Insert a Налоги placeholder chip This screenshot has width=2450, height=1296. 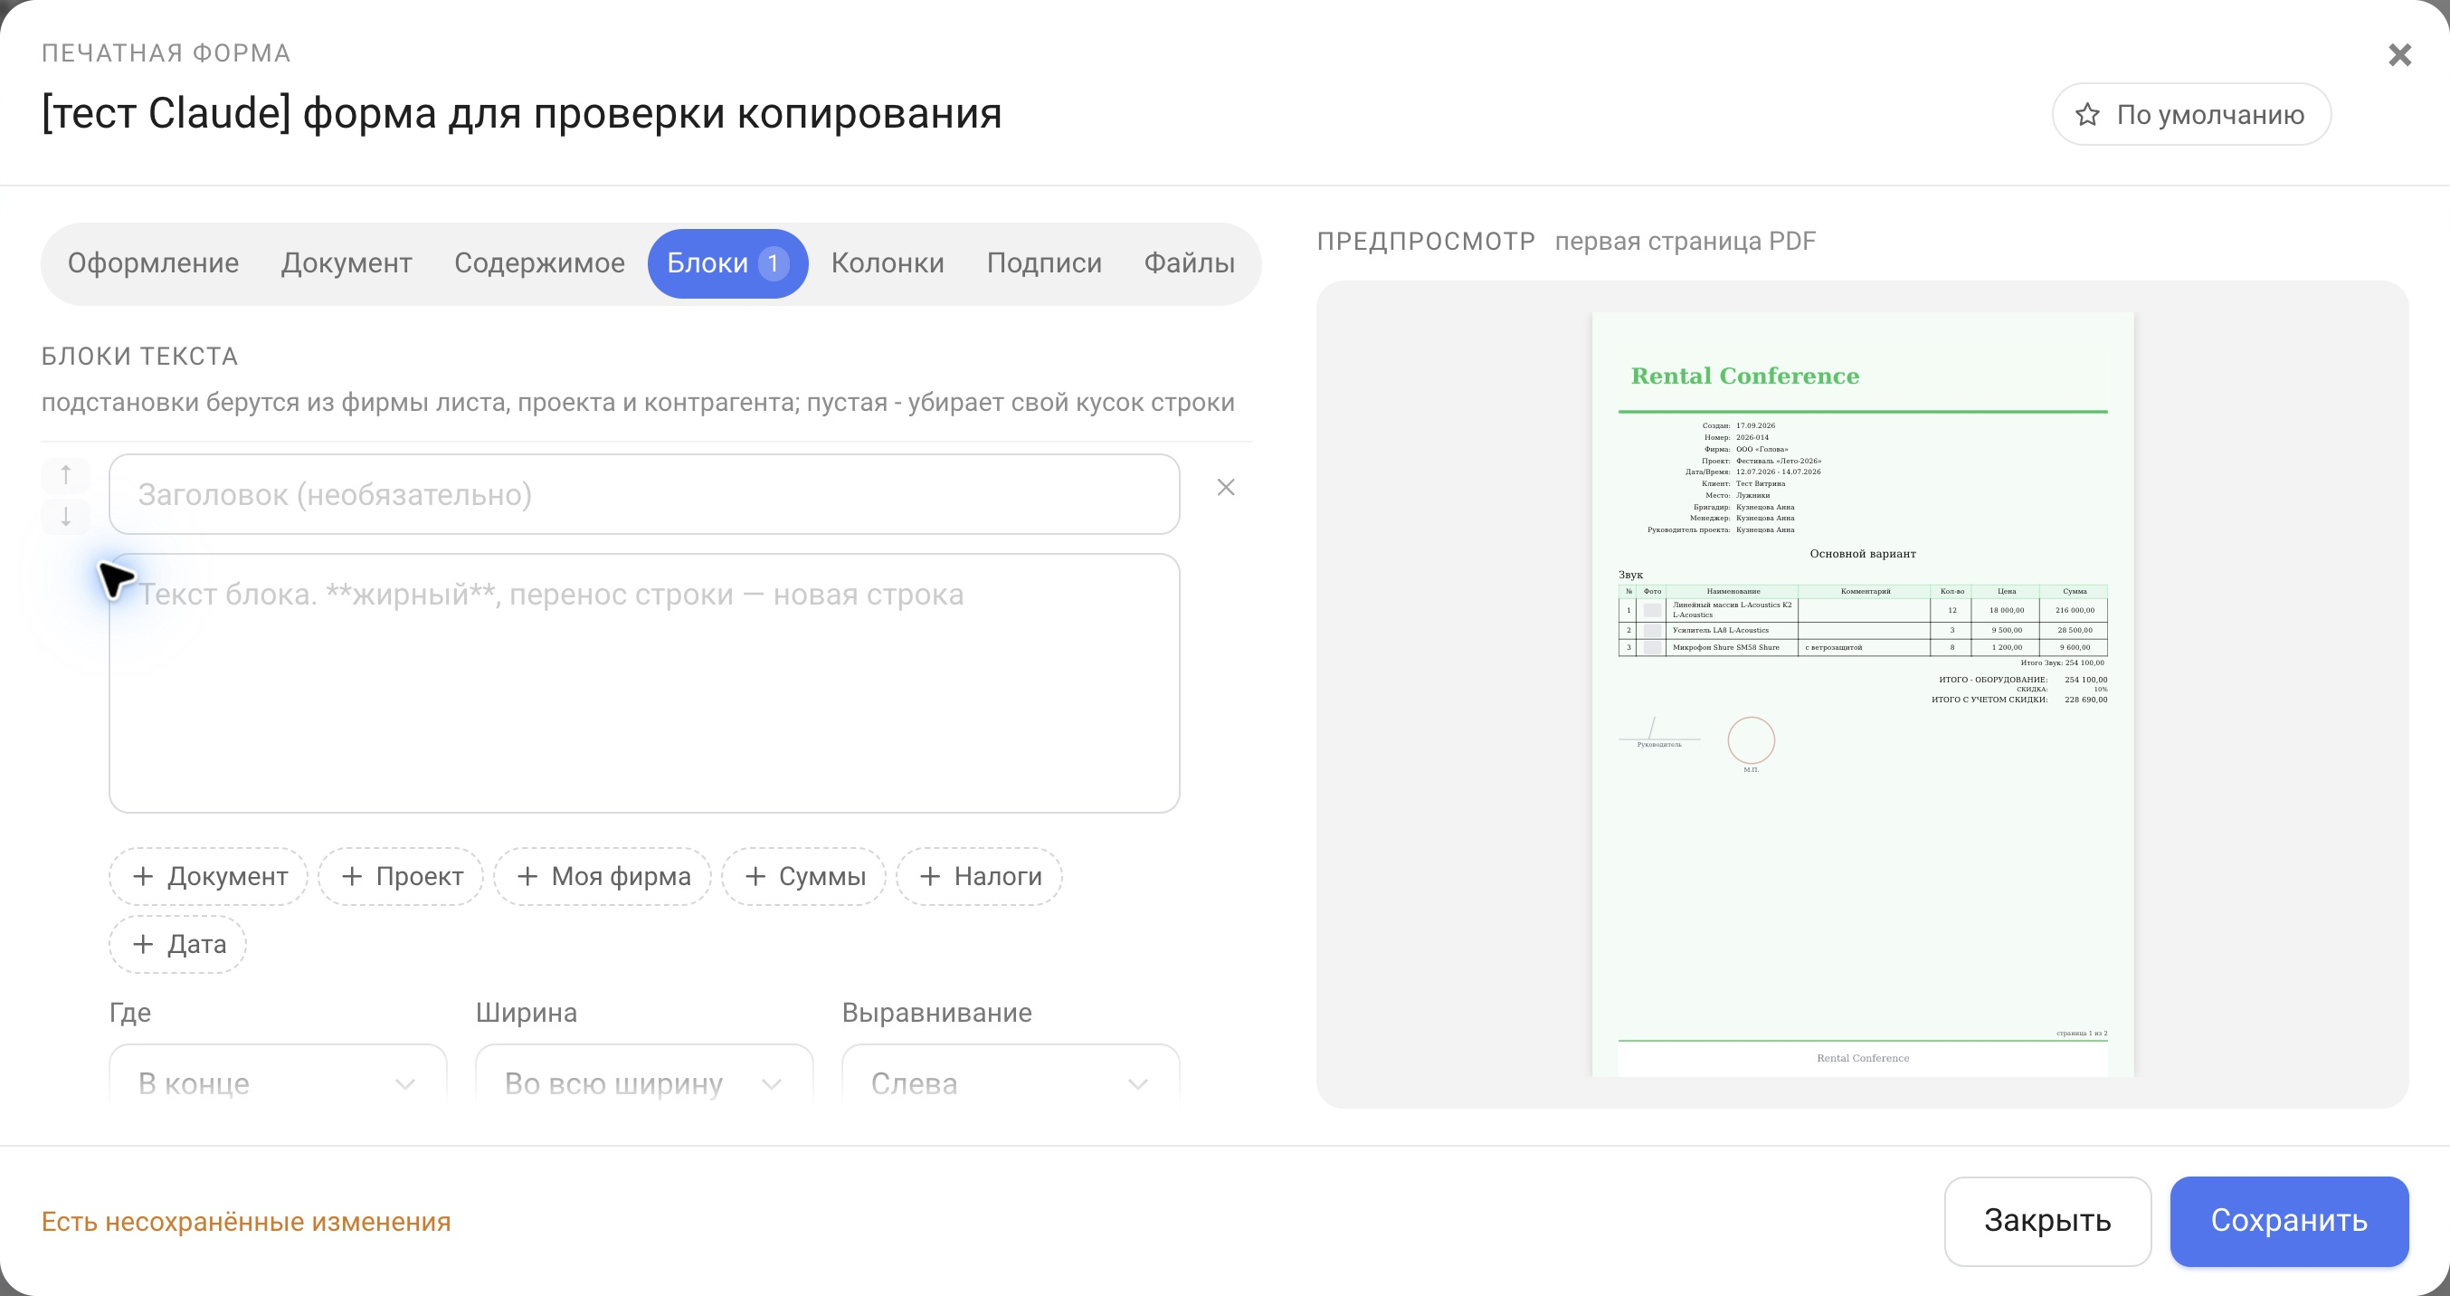979,876
